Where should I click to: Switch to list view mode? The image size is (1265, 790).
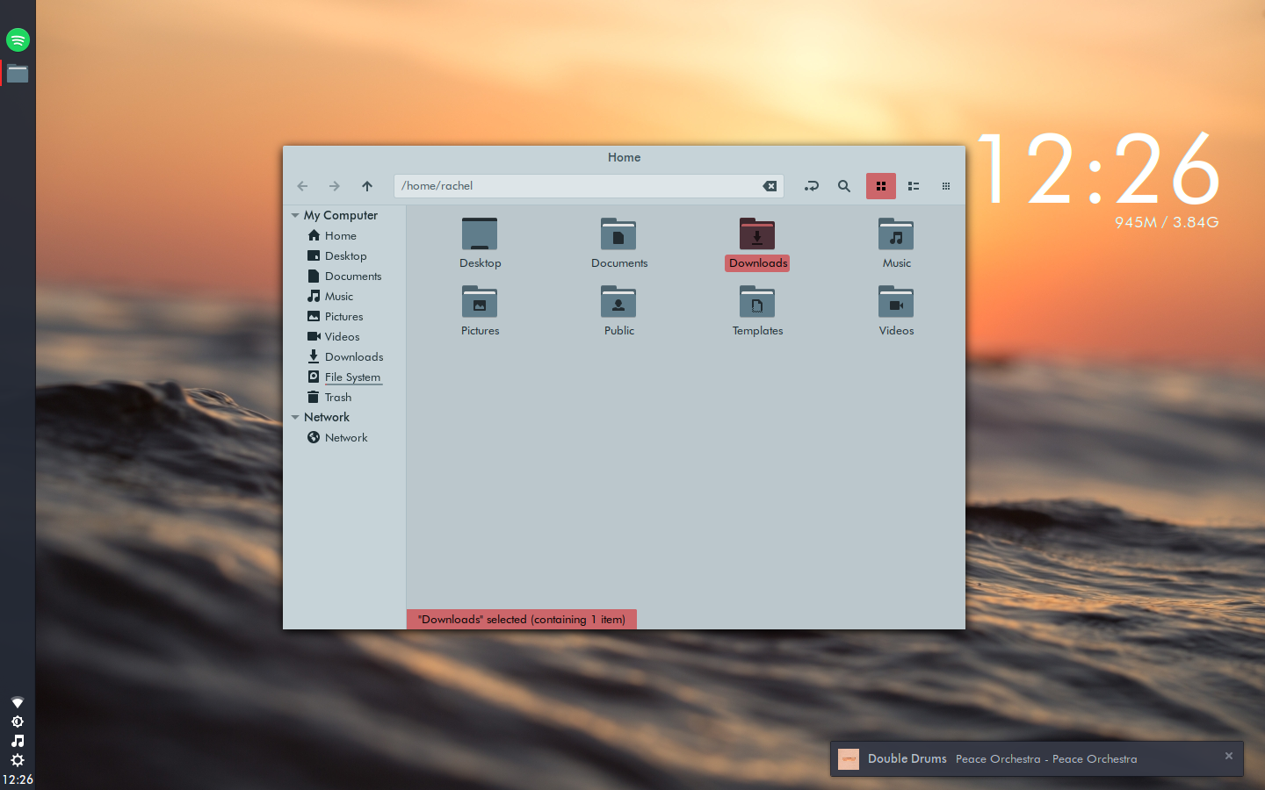(x=914, y=186)
